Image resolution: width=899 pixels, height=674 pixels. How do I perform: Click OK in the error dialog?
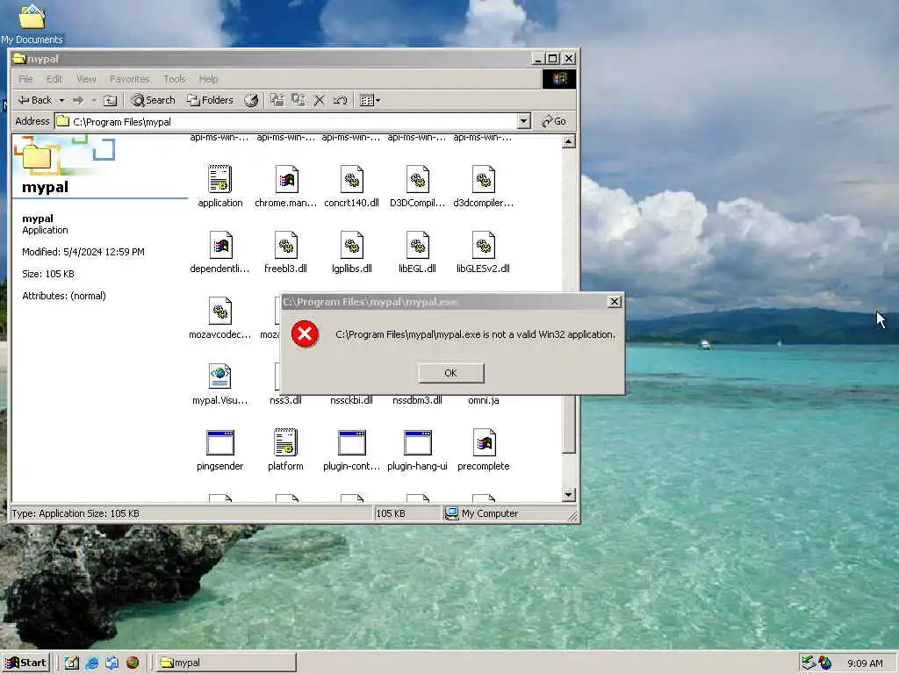tap(450, 373)
